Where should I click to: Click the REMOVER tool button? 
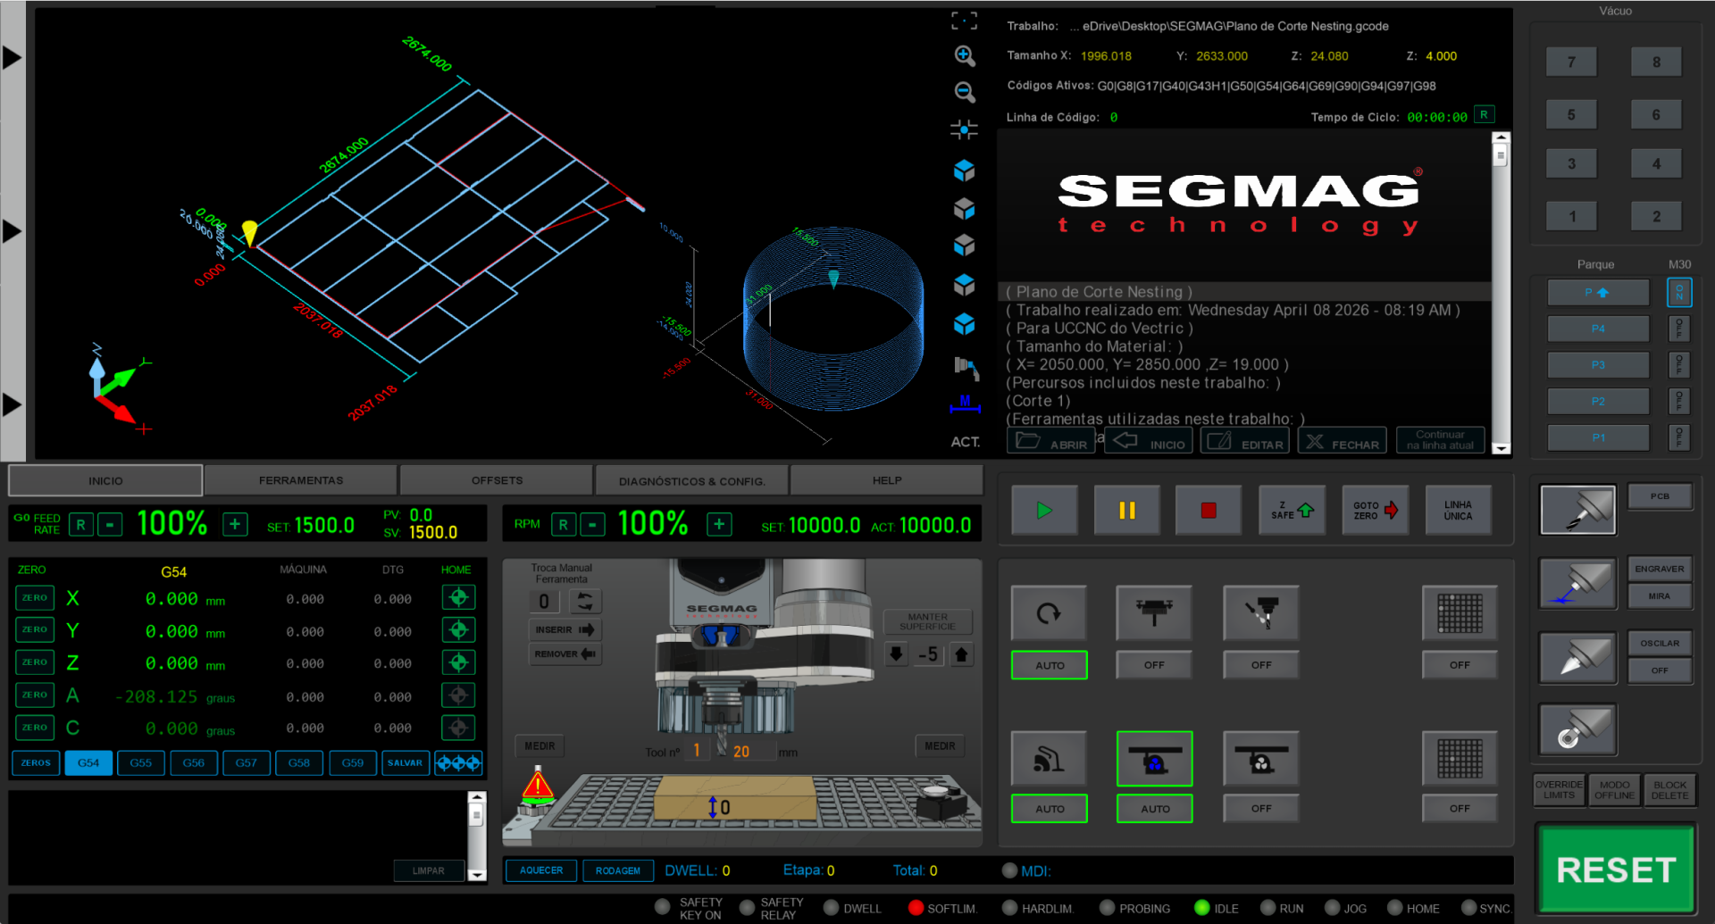tap(565, 653)
